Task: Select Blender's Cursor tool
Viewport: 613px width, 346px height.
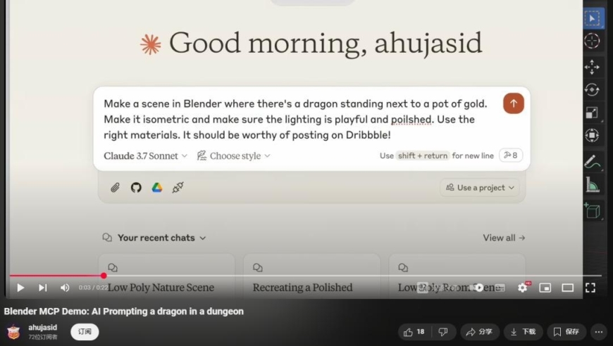Action: click(593, 41)
